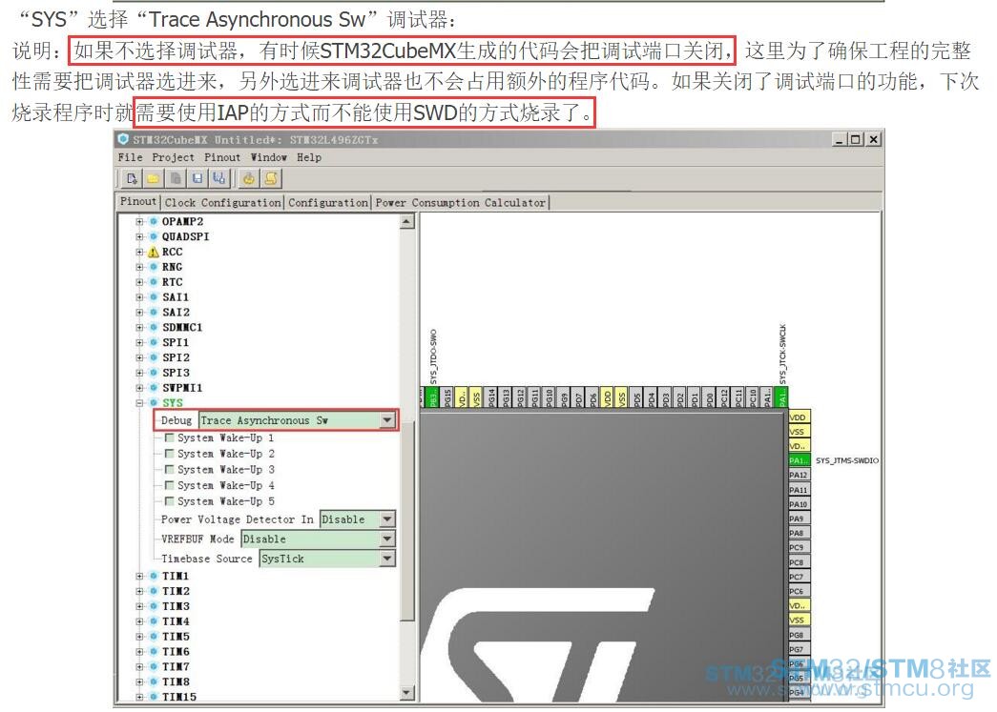Click the STM32CubeMX title bar logo icon
Image resolution: width=997 pixels, height=712 pixels.
(123, 139)
